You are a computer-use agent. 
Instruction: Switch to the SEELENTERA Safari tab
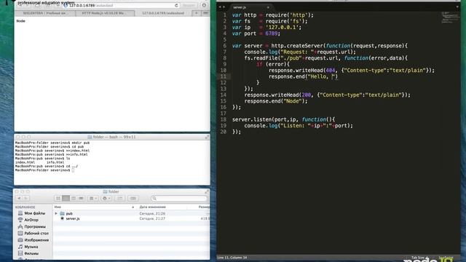pos(44,13)
